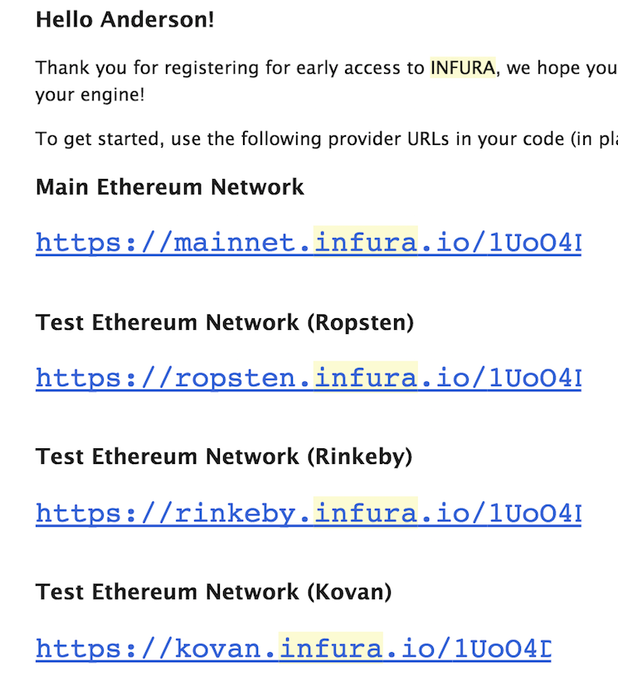Click the highlighted "infura" in the rinkeby URL
The image size is (618, 682).
tap(365, 514)
